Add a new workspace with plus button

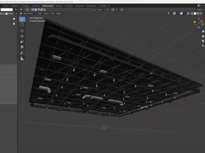109,6
